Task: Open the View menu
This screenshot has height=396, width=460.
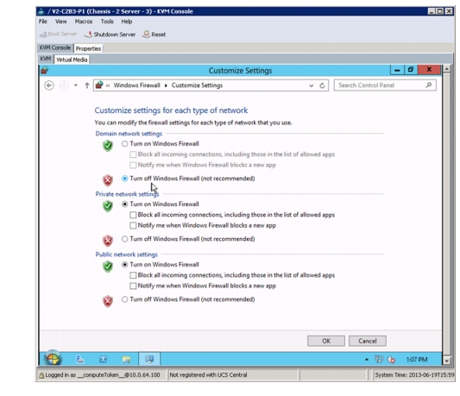Action: pyautogui.click(x=60, y=22)
